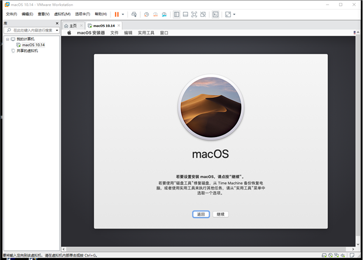This screenshot has width=363, height=260.
Task: Switch to the 主页 home tab
Action: click(x=73, y=26)
